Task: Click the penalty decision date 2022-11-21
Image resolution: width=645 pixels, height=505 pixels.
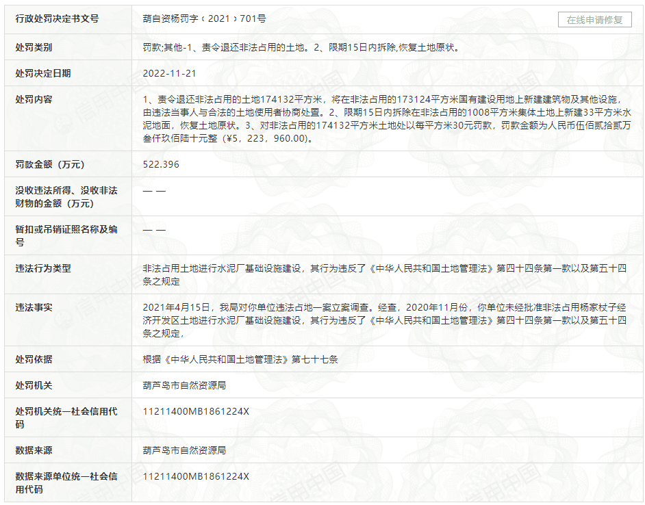Action: 169,73
